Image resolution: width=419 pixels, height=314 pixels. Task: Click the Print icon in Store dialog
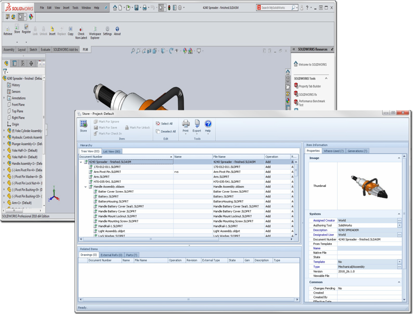tap(186, 126)
